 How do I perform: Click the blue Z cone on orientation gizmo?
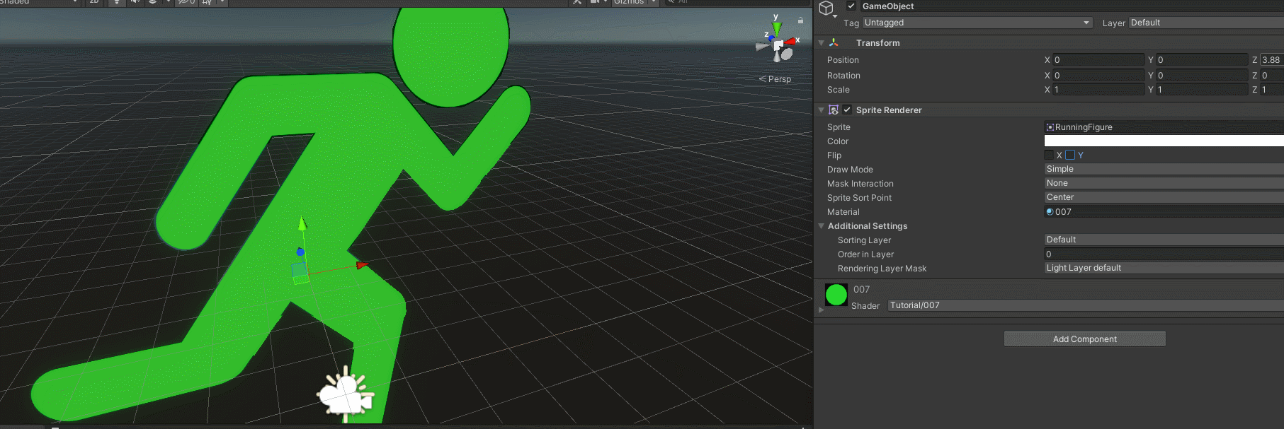click(772, 38)
